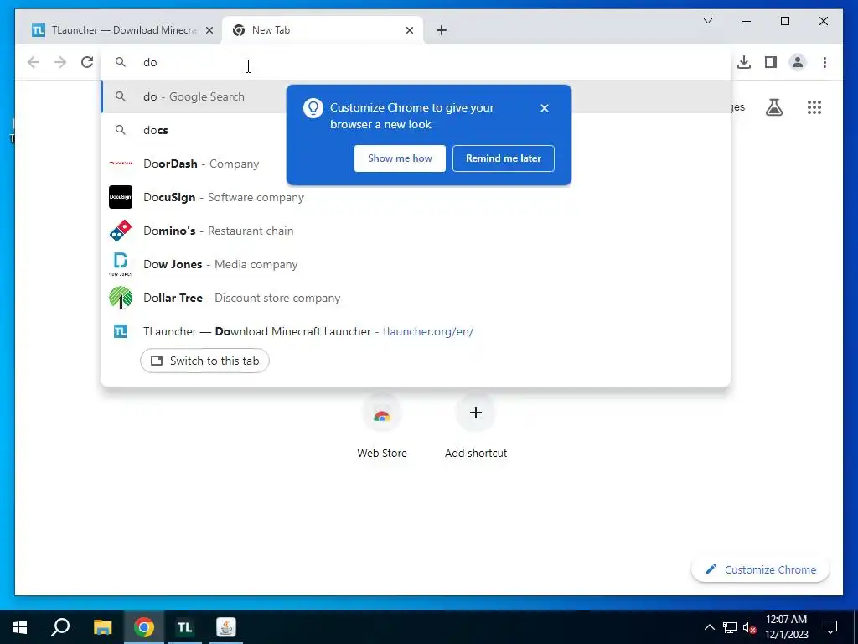Click the back navigation arrow
Image resolution: width=858 pixels, height=644 pixels.
(34, 62)
